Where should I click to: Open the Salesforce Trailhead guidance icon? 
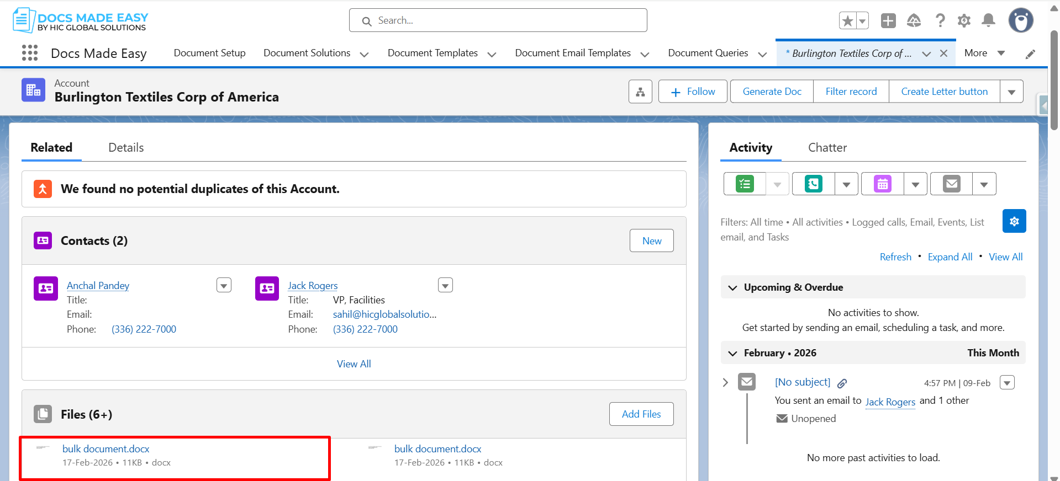[914, 21]
